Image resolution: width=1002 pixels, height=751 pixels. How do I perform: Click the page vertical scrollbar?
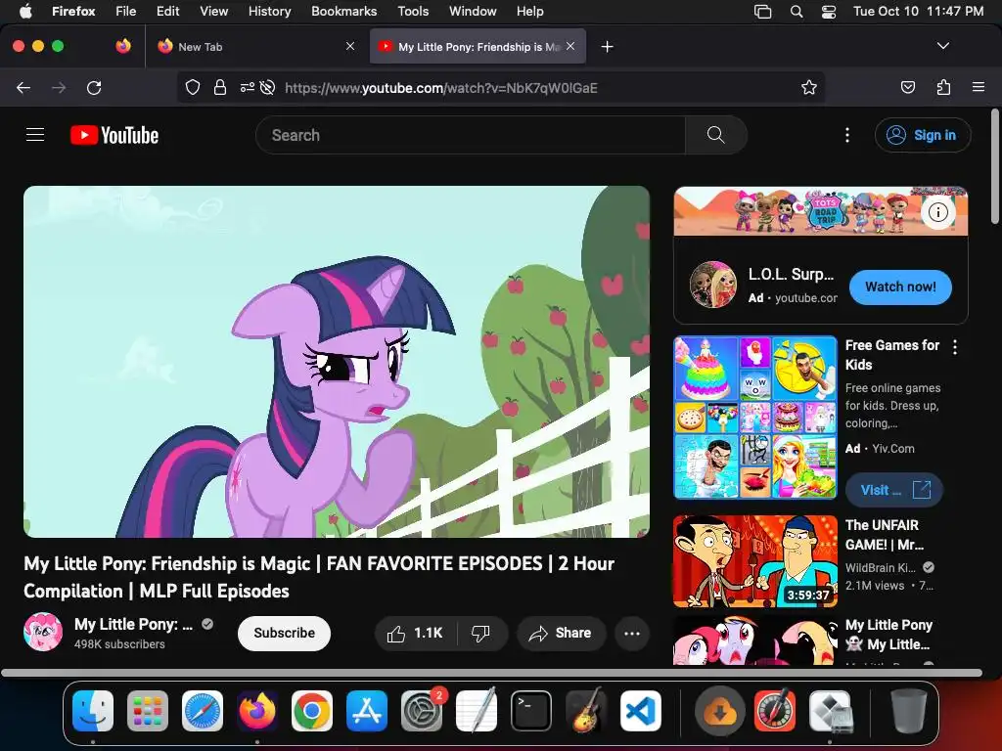point(994,166)
